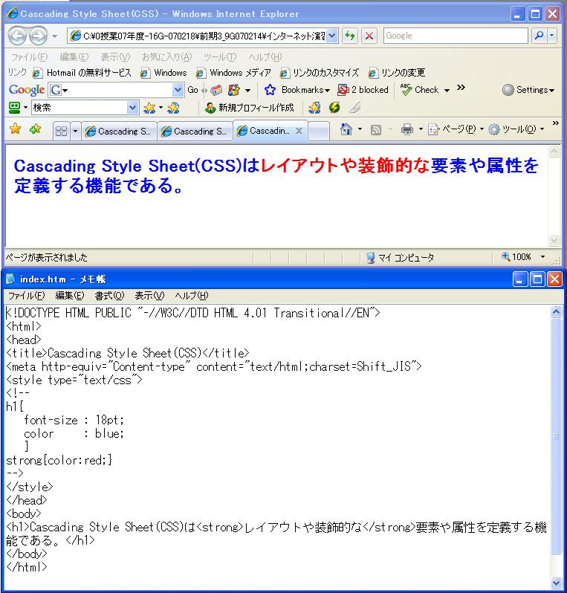Add to Favorites with green plus star

35,129
